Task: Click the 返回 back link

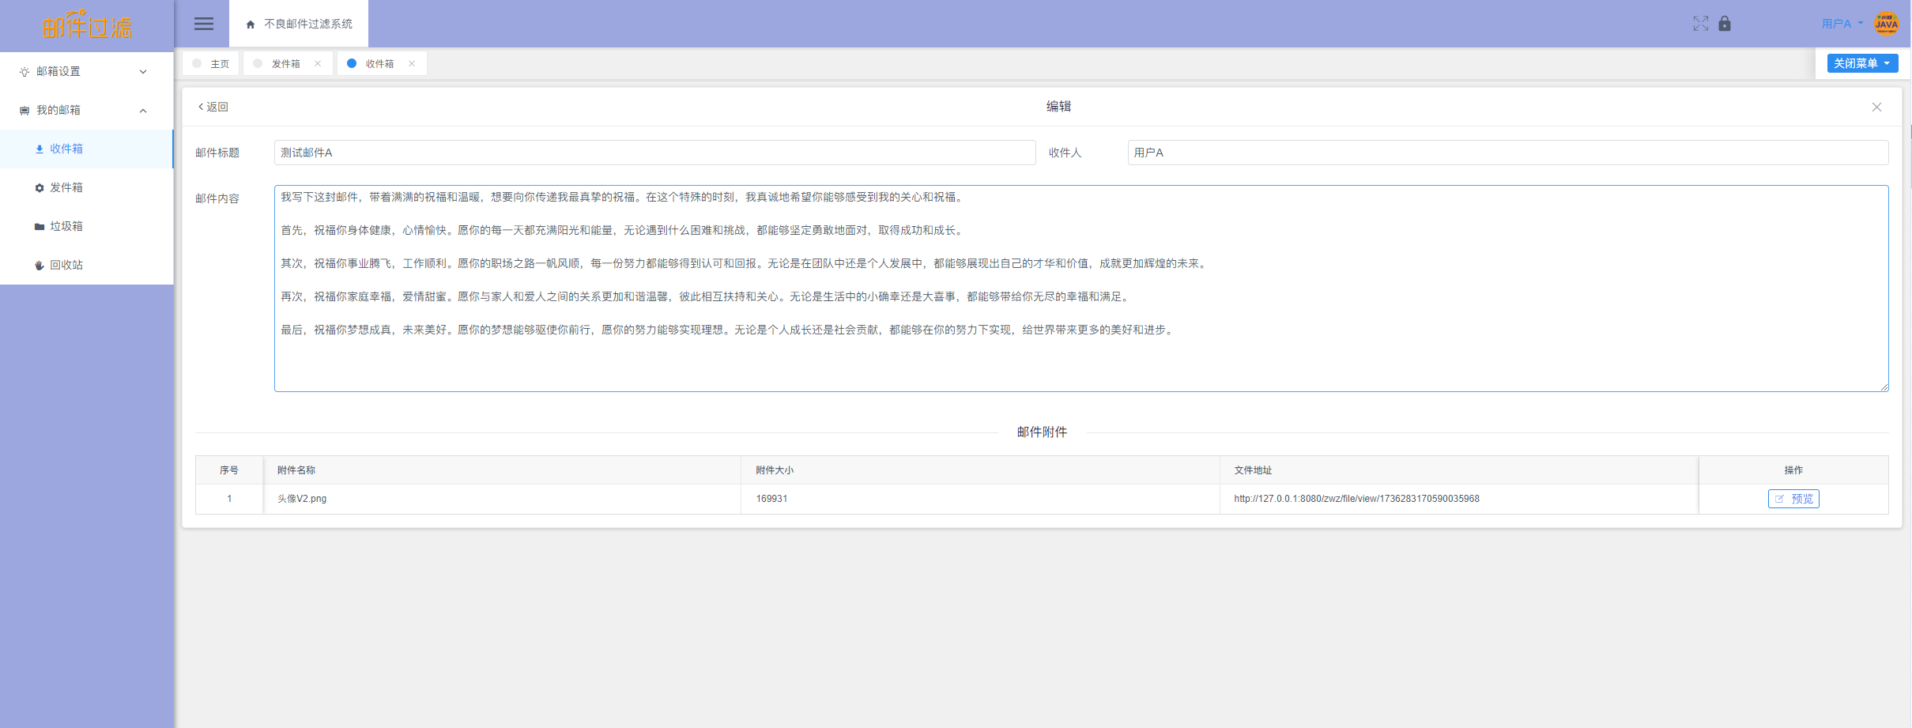Action: pyautogui.click(x=213, y=108)
